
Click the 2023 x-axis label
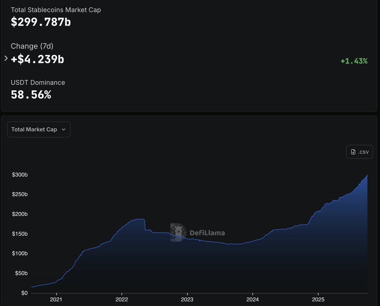[187, 299]
